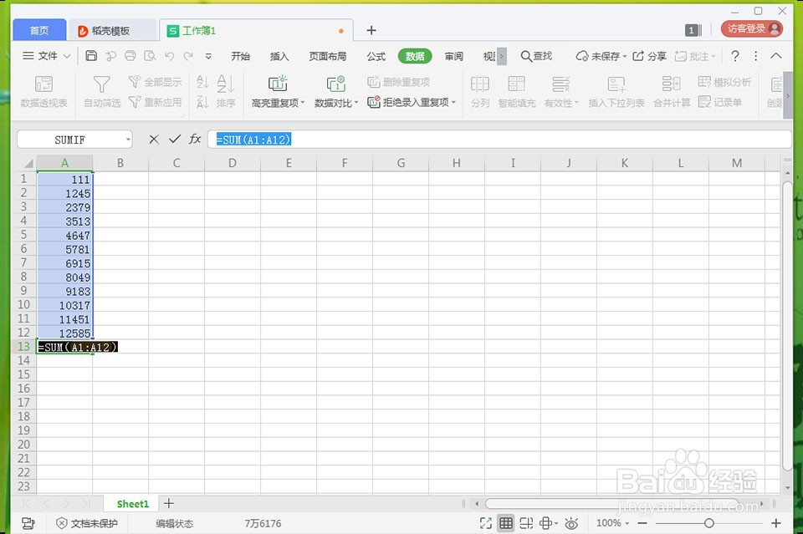Switch to the 首页 home tab

click(39, 30)
